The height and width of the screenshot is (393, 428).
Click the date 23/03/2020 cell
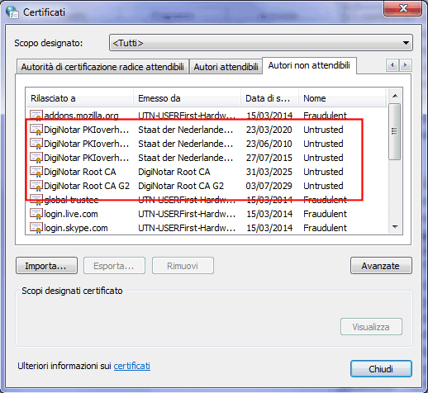click(x=269, y=130)
